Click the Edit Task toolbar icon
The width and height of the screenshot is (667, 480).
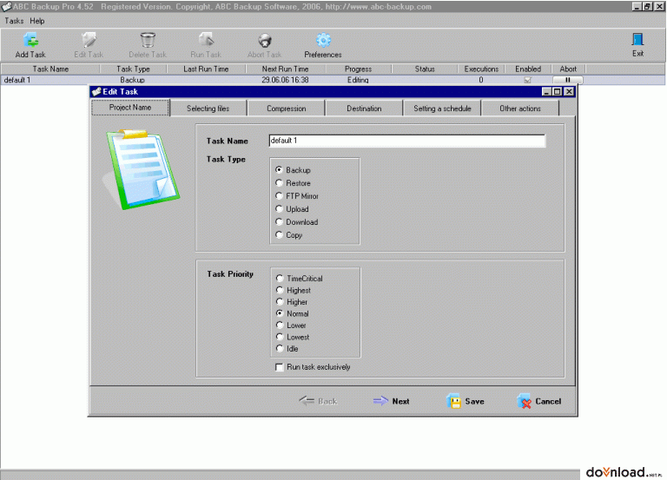(89, 41)
